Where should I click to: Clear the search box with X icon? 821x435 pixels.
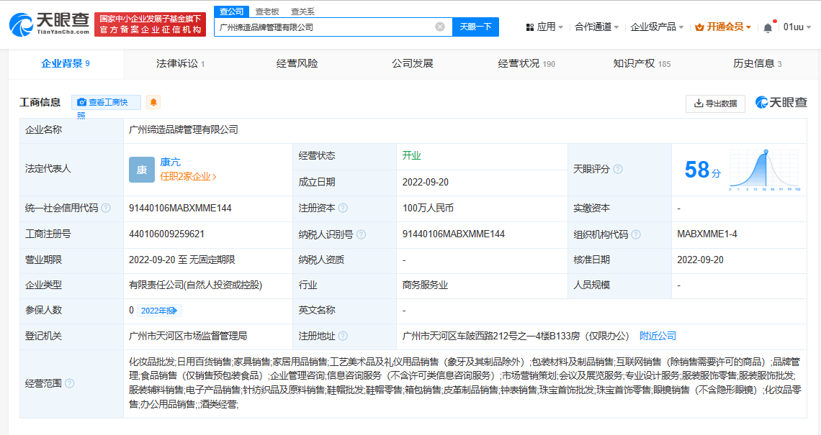click(440, 27)
